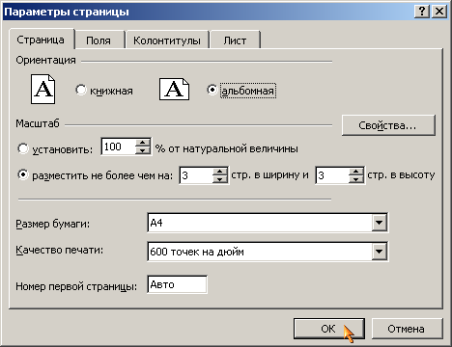The width and height of the screenshot is (452, 347).
Task: Select разместить не более чем на option
Action: pos(23,174)
